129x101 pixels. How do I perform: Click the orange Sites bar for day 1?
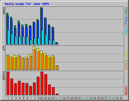pyautogui.click(x=8, y=63)
